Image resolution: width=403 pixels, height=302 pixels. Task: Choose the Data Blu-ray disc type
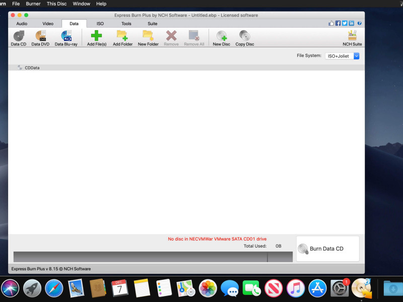(x=66, y=38)
